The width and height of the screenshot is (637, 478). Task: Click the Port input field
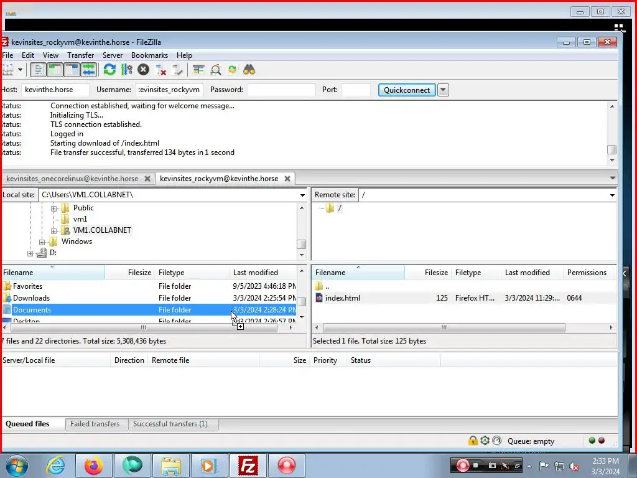coord(356,90)
